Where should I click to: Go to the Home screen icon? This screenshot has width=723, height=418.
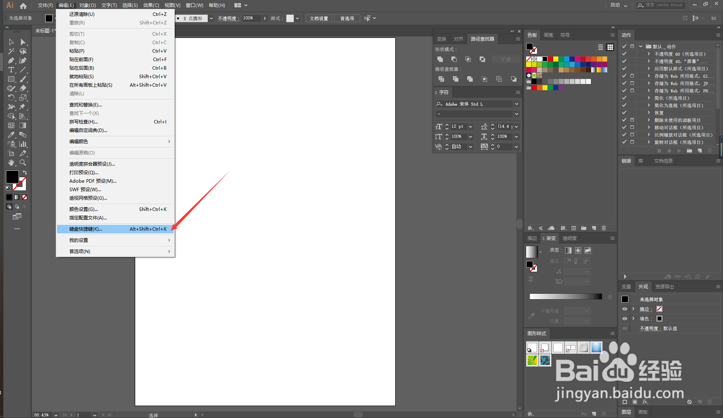(23, 5)
